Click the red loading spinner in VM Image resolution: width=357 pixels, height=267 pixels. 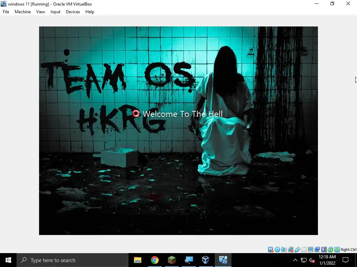click(x=136, y=113)
